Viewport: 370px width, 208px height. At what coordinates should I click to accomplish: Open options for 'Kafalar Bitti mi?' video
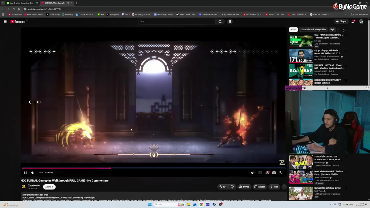click(346, 188)
